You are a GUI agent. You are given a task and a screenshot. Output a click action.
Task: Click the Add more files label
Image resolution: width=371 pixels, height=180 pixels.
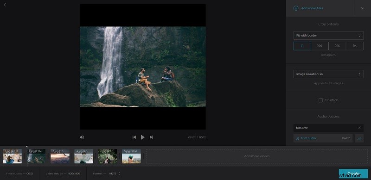point(312,8)
